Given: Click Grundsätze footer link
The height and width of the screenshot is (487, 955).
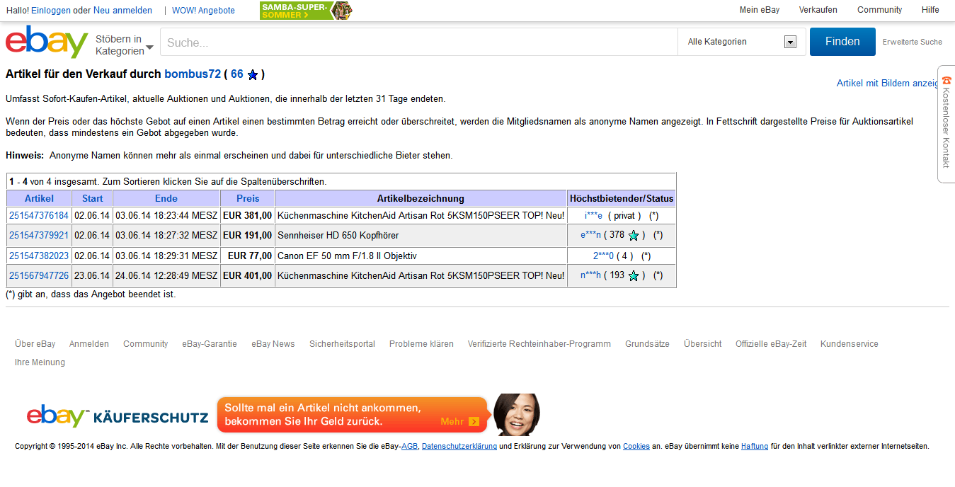Looking at the screenshot, I should coord(647,344).
